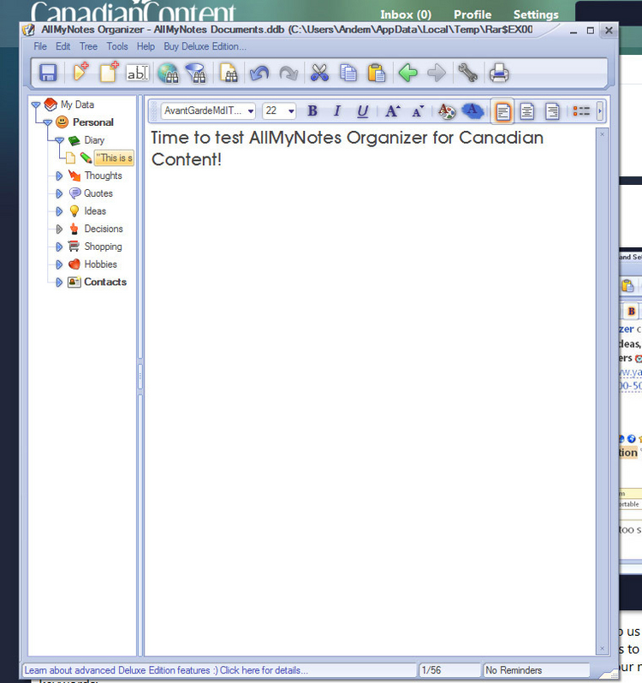Go forward with the gray right arrow
This screenshot has height=683, width=642.
pos(437,73)
